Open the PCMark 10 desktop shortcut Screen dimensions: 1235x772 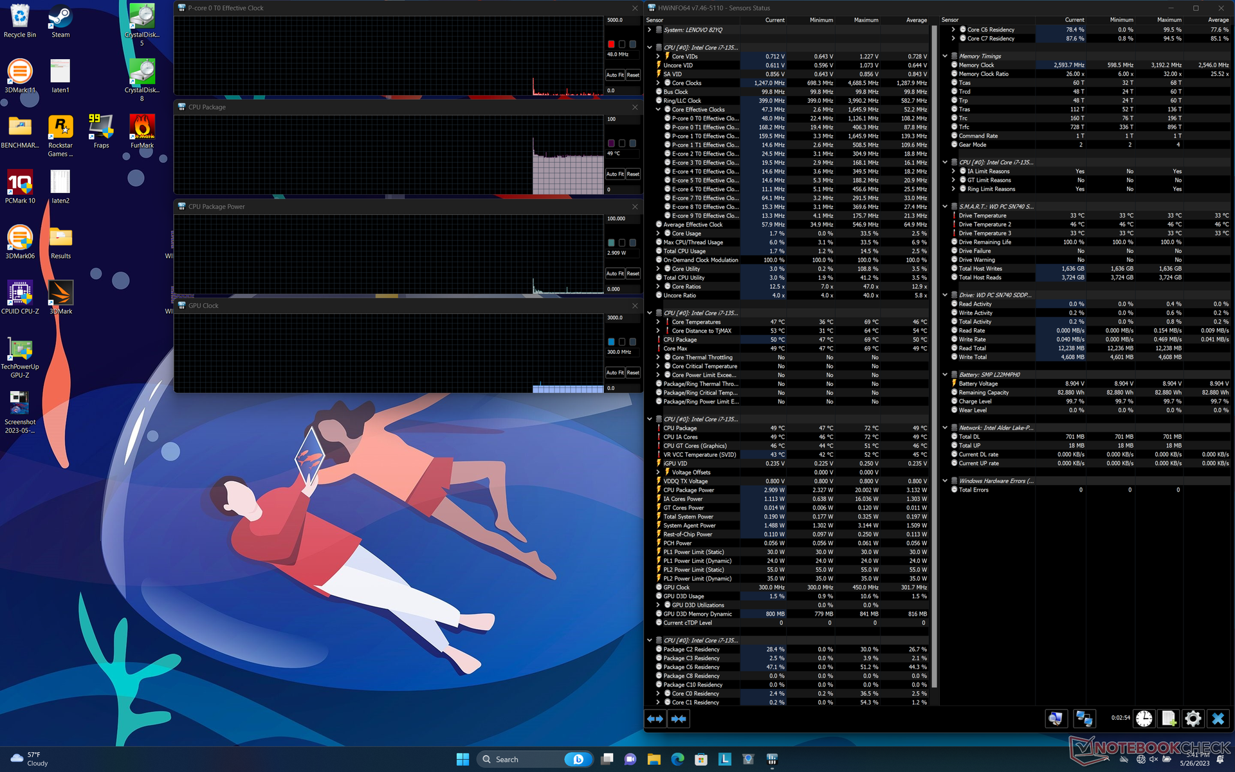(20, 187)
